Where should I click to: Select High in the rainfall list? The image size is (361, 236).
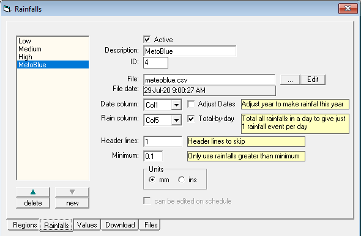(x=53, y=57)
